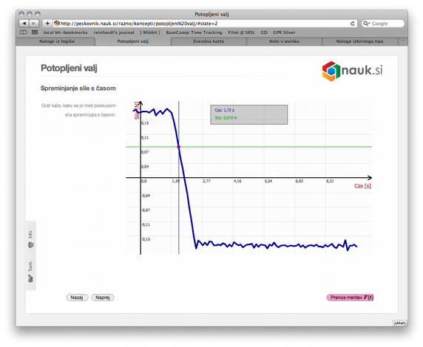This screenshot has height=347, width=423.
Task: Click the 2,77 tick label on time axis
Action: [x=206, y=181]
